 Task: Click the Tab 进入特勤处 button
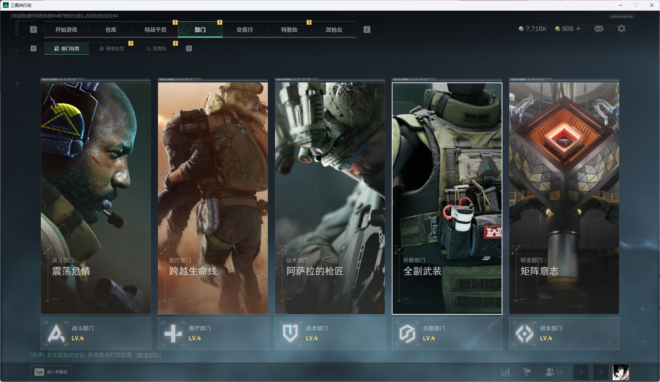click(51, 372)
